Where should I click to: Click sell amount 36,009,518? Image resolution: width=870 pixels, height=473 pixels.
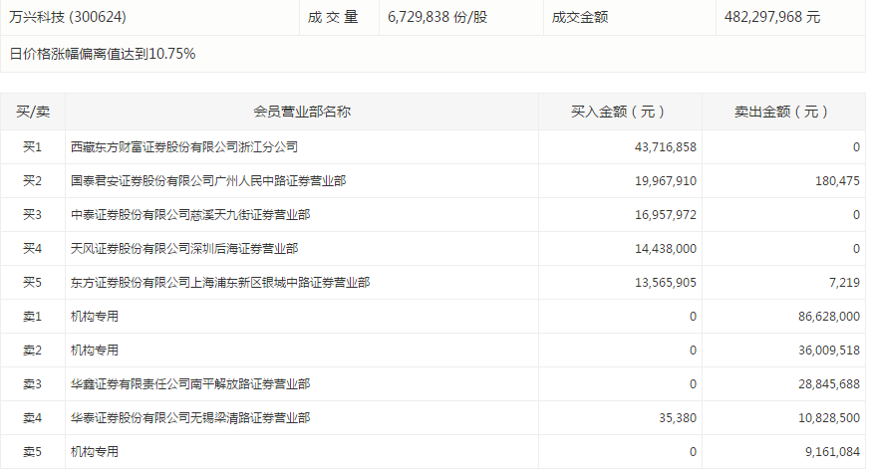click(x=829, y=350)
